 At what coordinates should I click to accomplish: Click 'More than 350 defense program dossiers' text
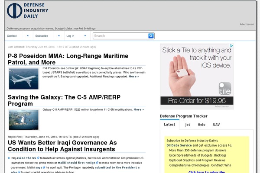[x=198, y=151]
